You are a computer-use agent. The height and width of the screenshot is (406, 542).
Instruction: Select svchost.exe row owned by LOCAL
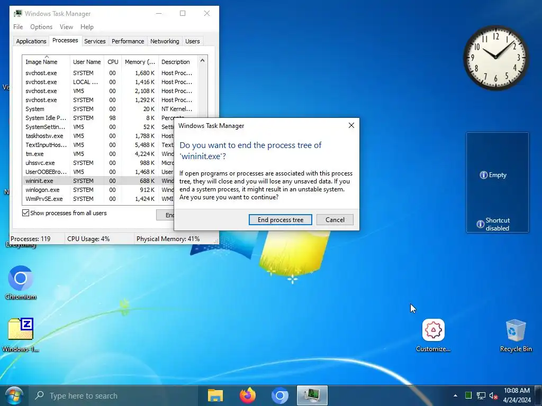110,82
